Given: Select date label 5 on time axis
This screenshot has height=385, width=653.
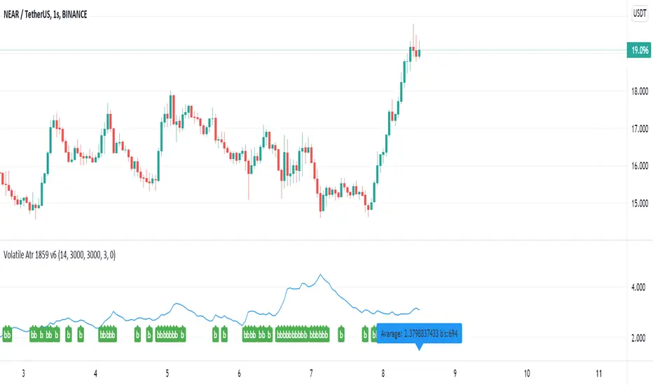Looking at the screenshot, I should 167,373.
